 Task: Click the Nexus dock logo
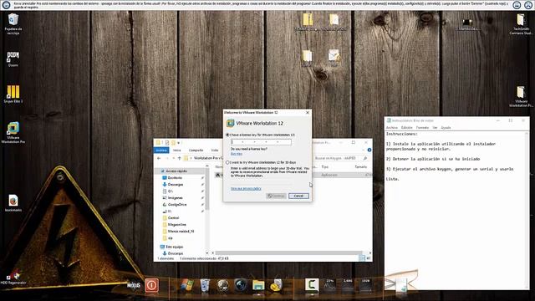[x=134, y=285]
